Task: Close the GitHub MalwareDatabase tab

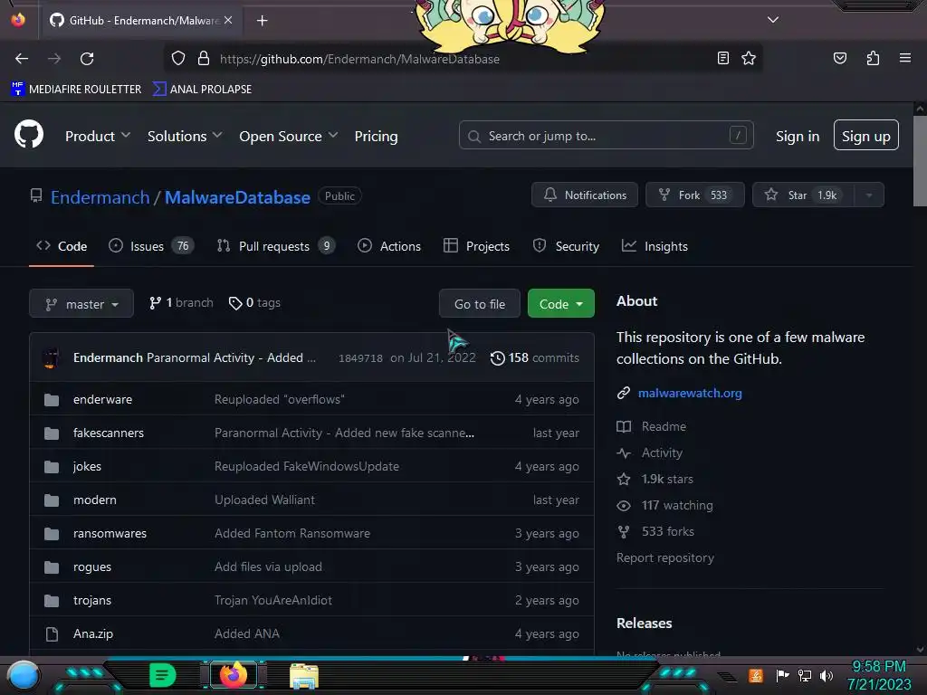Action: (228, 20)
